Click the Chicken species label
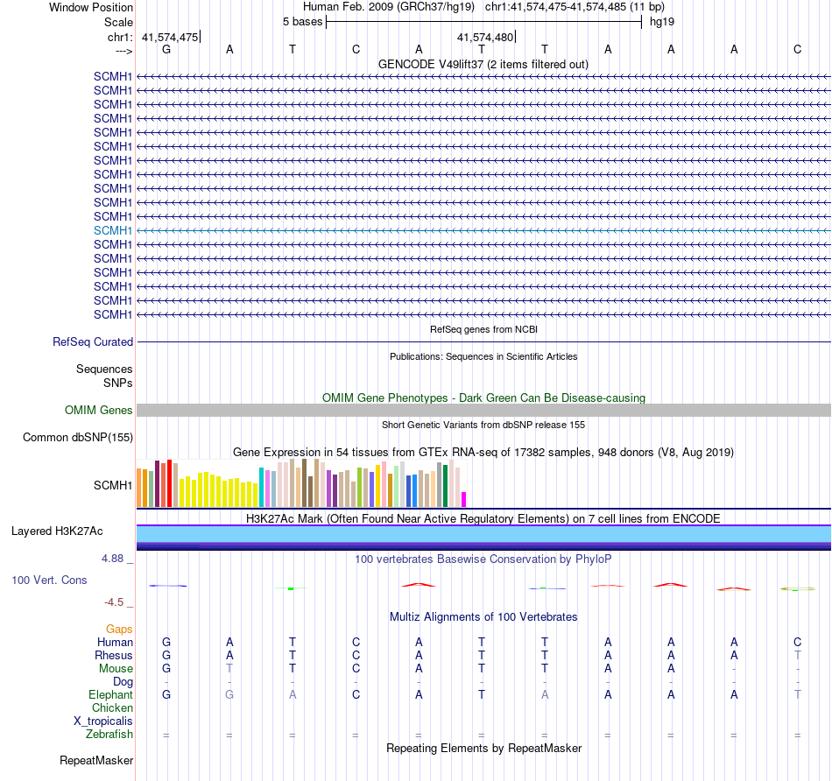The image size is (832, 781). 112,707
